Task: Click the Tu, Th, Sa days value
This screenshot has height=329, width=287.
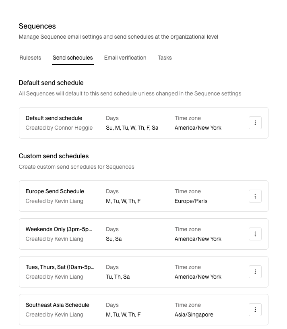Action: (118, 277)
